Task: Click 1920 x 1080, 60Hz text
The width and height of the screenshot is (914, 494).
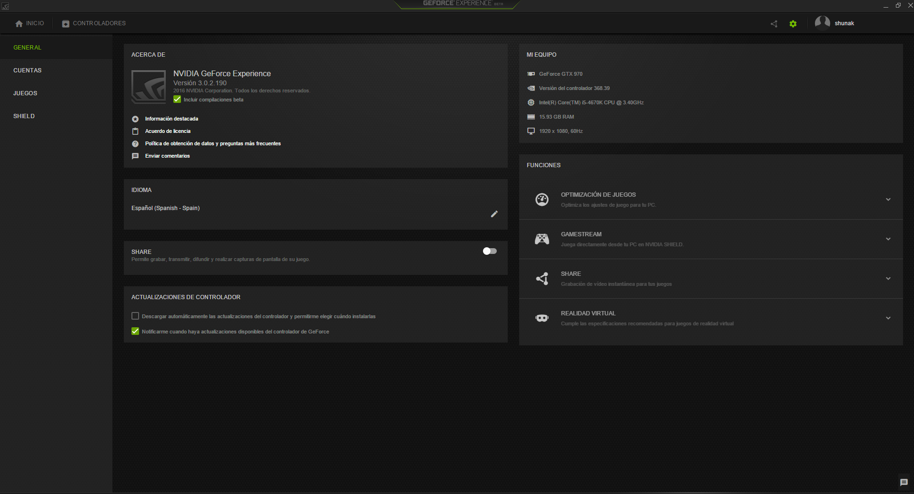Action: pyautogui.click(x=561, y=131)
